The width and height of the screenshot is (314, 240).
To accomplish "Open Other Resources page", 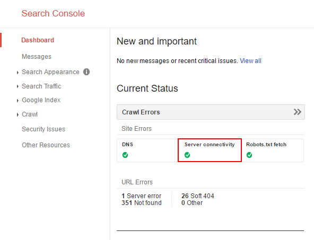I will click(46, 145).
